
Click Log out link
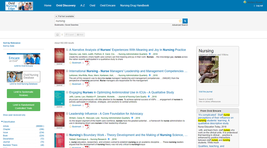pyautogui.click(x=259, y=6)
